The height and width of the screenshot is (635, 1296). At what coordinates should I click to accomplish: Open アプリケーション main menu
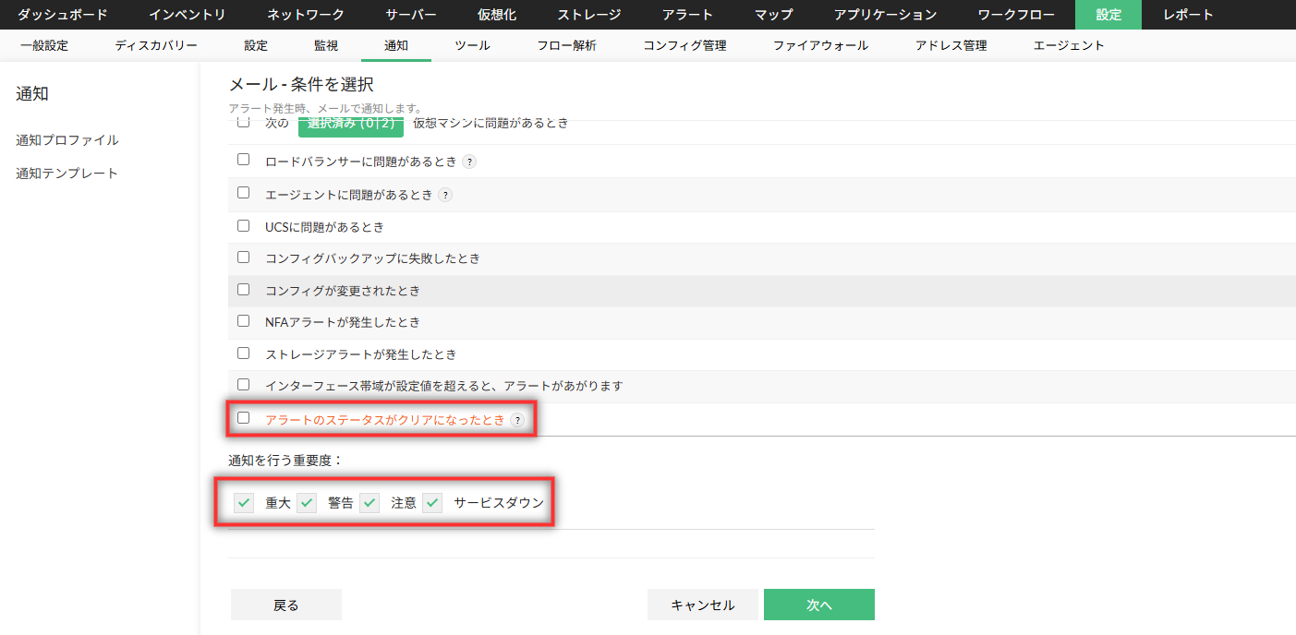coord(885,15)
